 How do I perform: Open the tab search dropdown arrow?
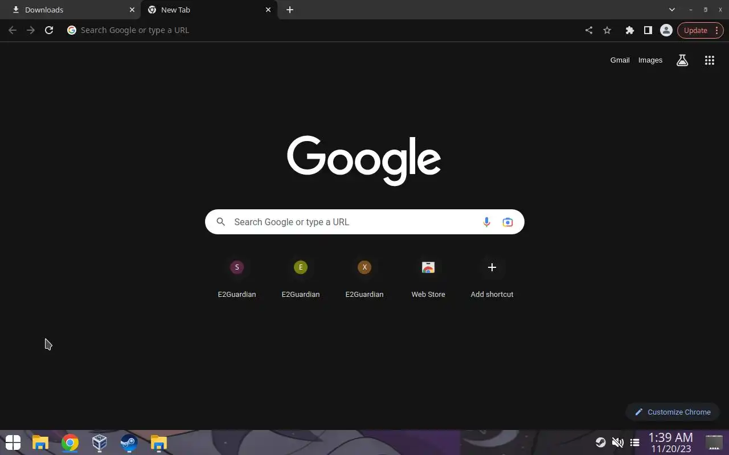(x=672, y=10)
